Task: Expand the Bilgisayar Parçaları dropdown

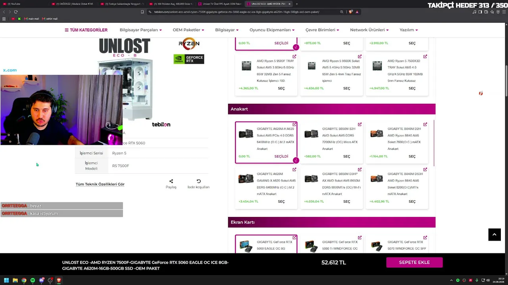Action: click(x=140, y=30)
